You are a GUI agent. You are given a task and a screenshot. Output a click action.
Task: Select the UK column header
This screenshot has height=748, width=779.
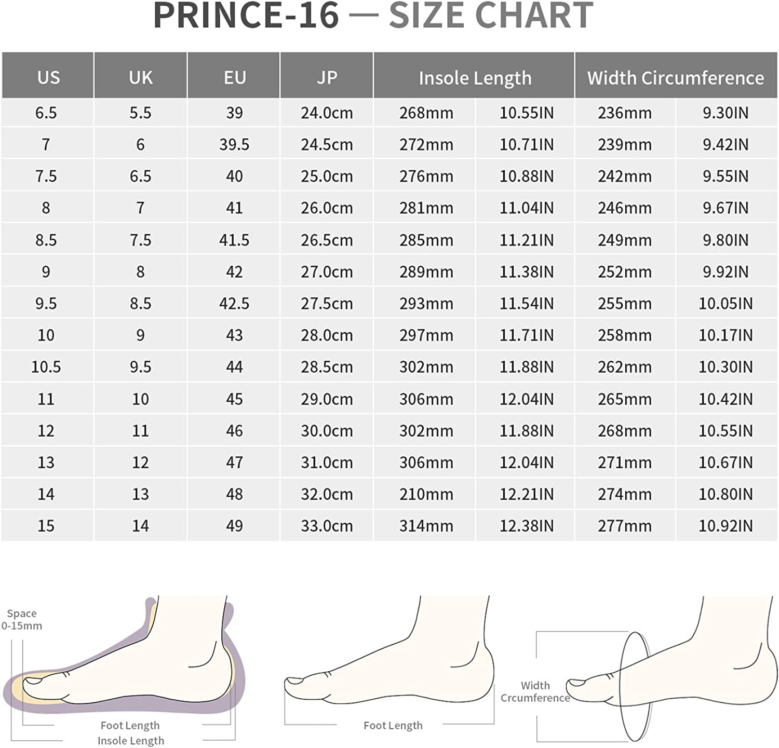pyautogui.click(x=141, y=77)
